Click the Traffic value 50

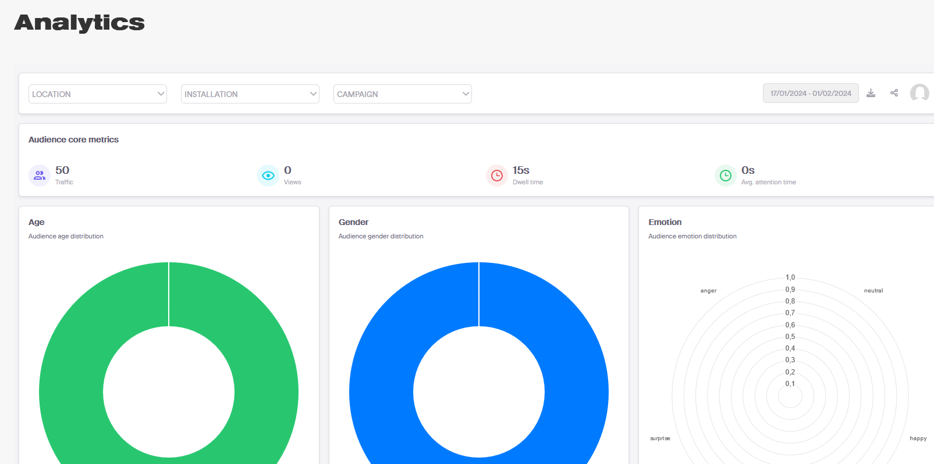[x=62, y=170]
